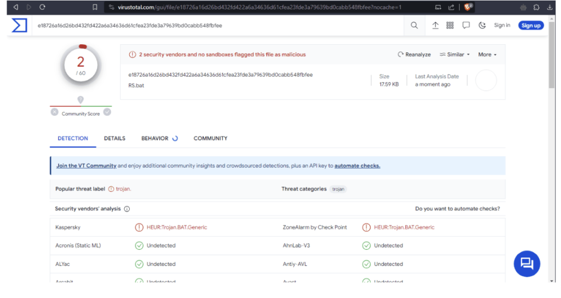The image size is (561, 298).
Task: Open the BEHAVIOR tab
Action: [159, 138]
